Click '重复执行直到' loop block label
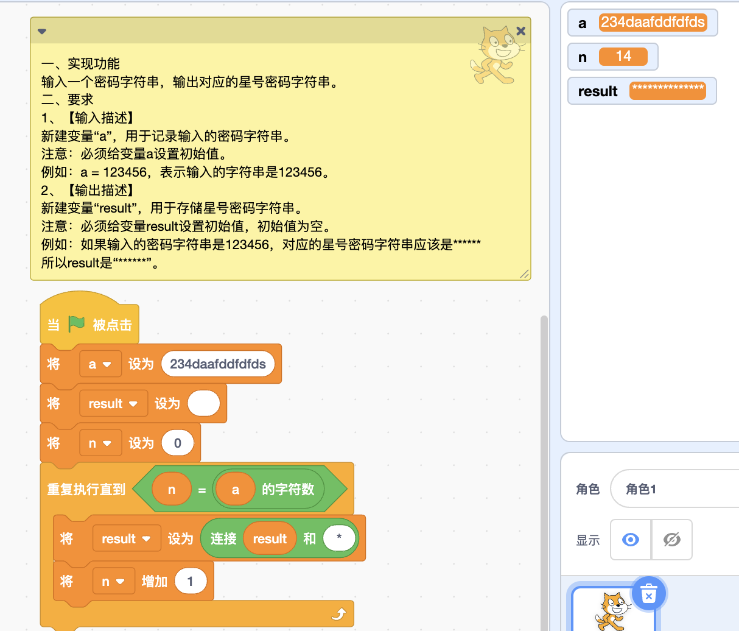Viewport: 739px width, 631px height. click(86, 490)
